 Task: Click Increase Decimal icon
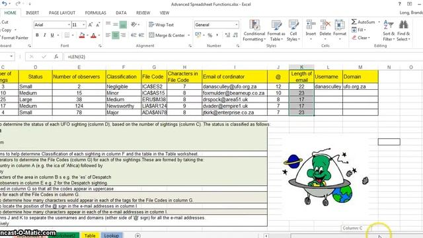[x=227, y=35]
